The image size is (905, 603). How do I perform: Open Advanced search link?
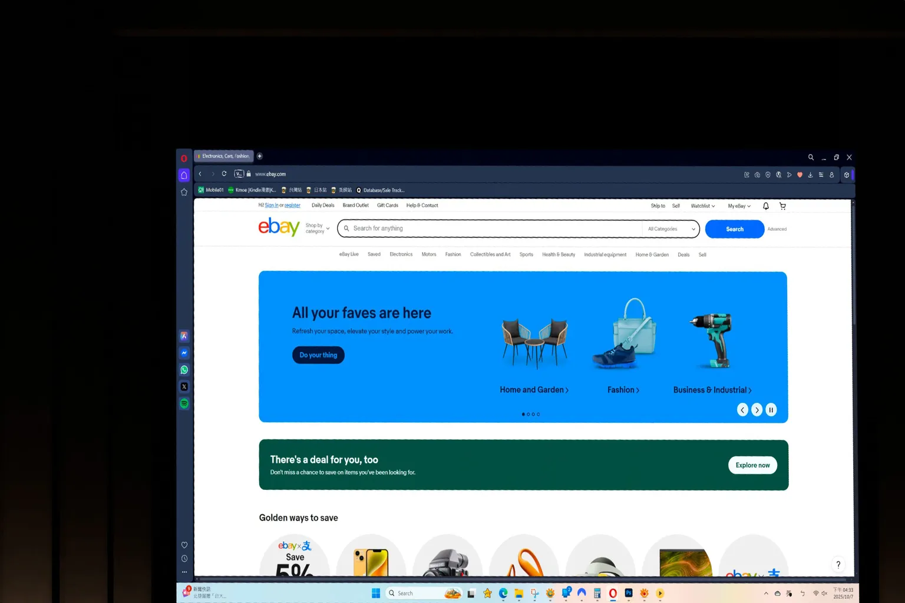[777, 229]
